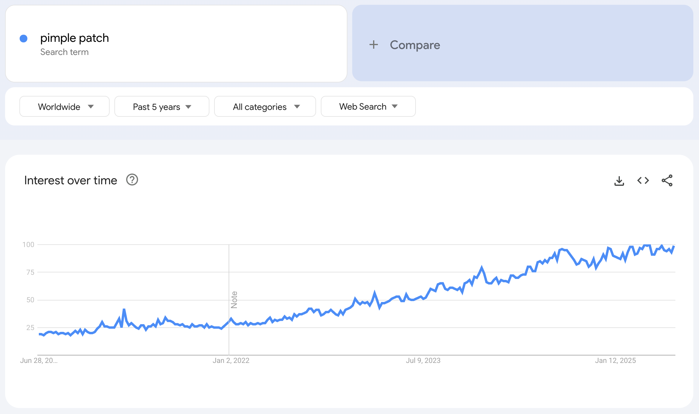
Task: Click the Jan 2, 2022 axis label
Action: (231, 361)
